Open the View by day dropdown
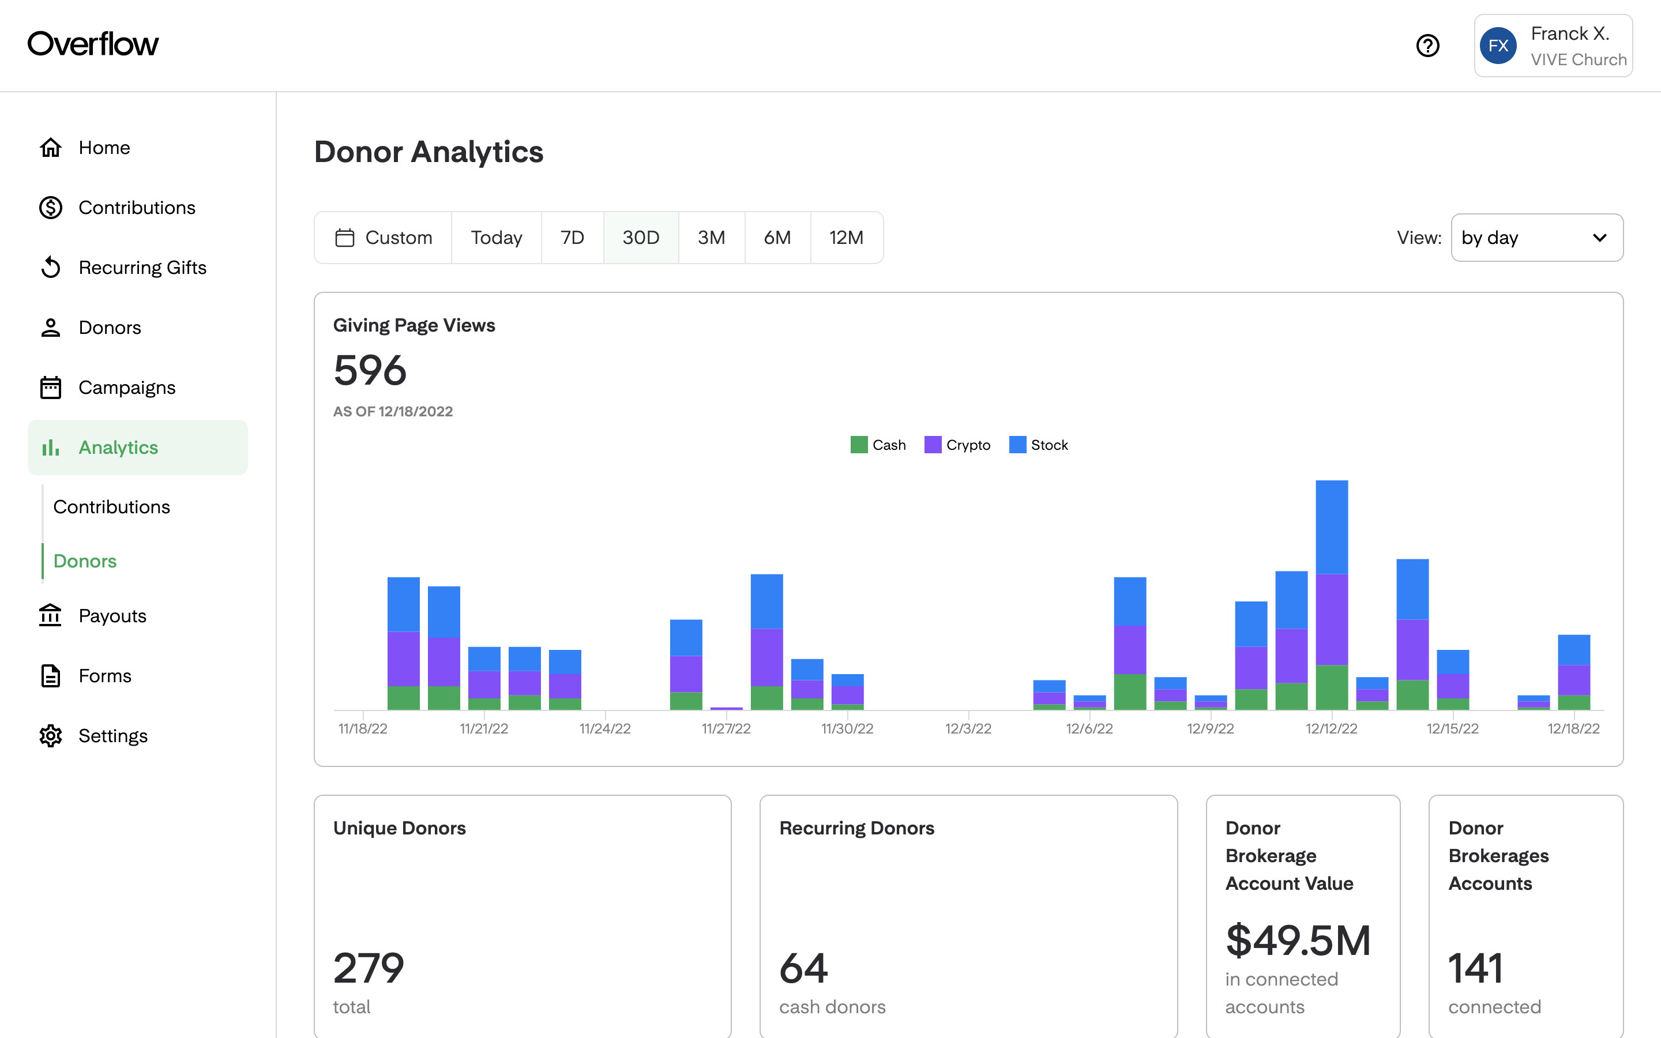This screenshot has width=1661, height=1038. point(1537,238)
